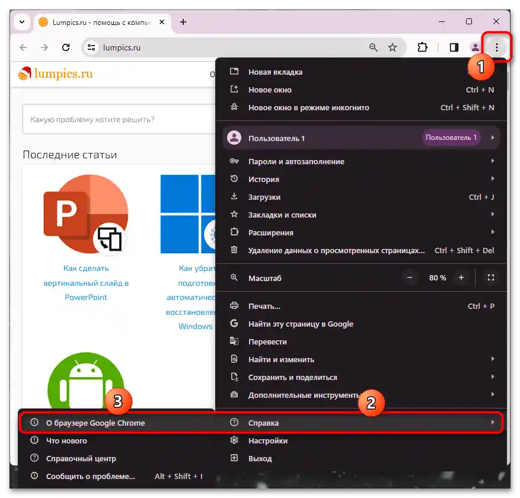Open the PowerPoint vertical slide article link
The width and height of the screenshot is (520, 498).
coord(86,283)
